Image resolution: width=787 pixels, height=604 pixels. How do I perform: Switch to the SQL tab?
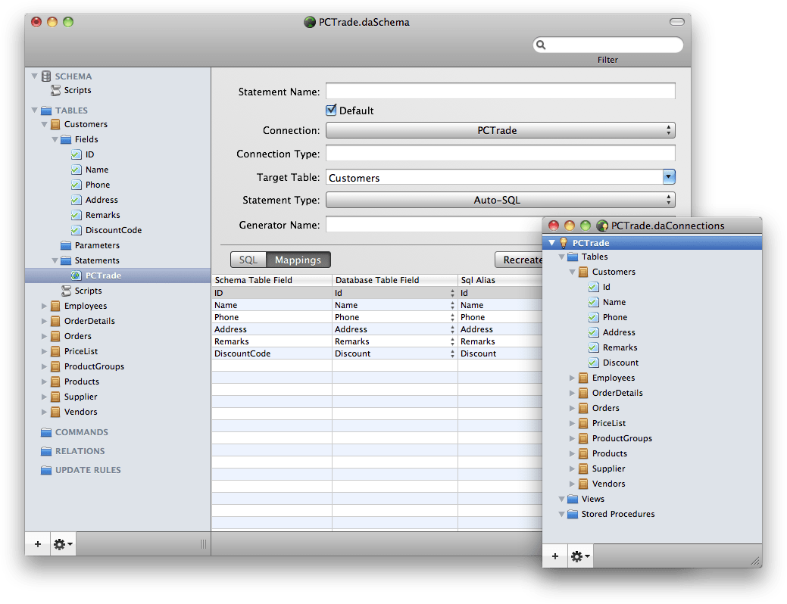tap(248, 259)
